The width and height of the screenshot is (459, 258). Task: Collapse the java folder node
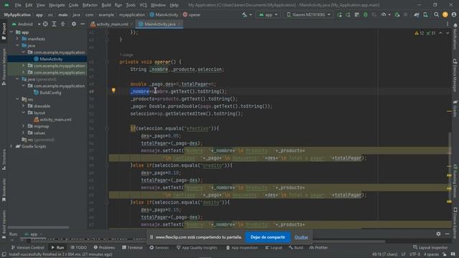point(17,46)
